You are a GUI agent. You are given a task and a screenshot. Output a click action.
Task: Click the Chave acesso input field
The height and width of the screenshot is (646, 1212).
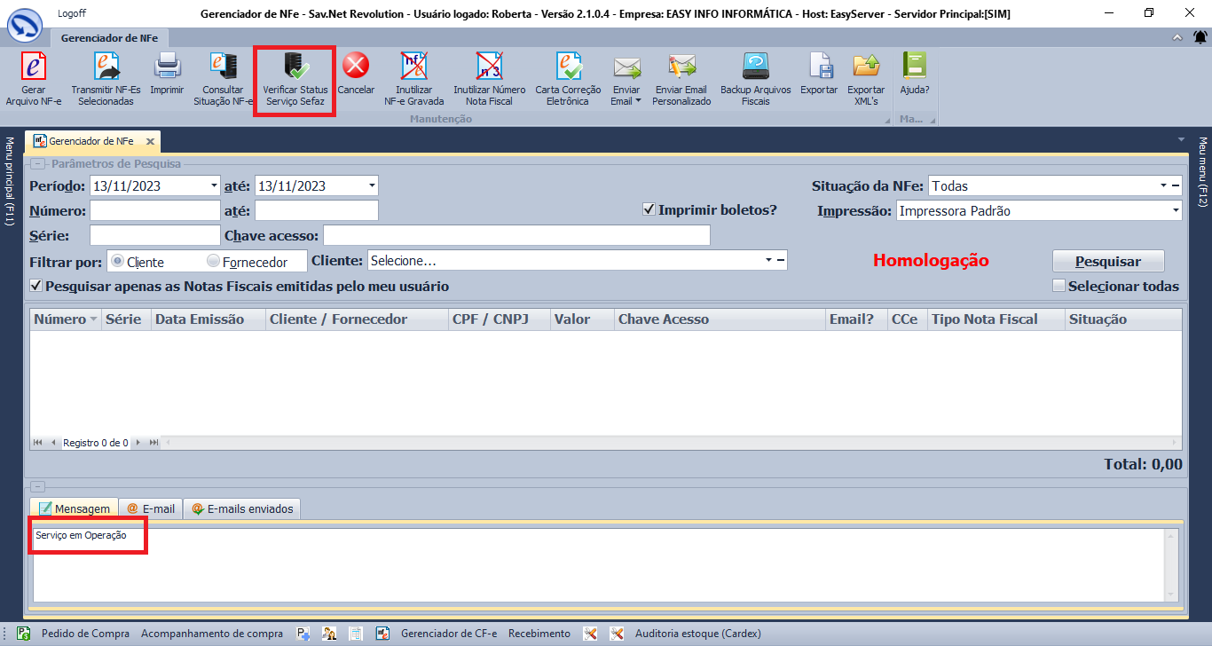coord(516,235)
